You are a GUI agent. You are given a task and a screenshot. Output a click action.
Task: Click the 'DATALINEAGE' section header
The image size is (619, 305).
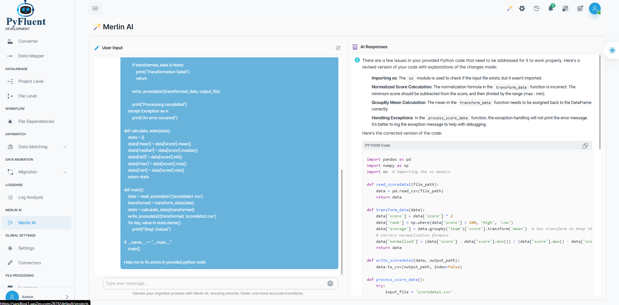pos(16,69)
